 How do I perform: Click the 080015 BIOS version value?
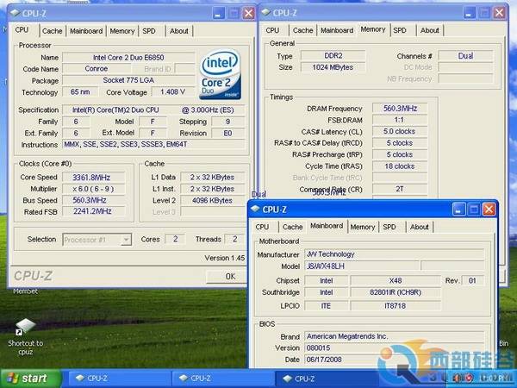pos(395,348)
